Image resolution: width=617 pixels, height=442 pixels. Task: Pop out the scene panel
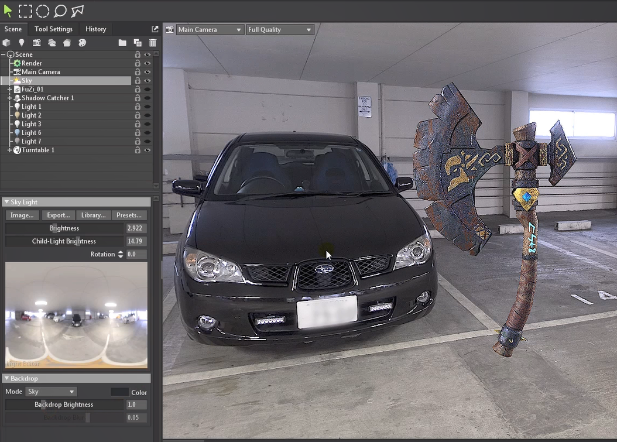tap(155, 29)
